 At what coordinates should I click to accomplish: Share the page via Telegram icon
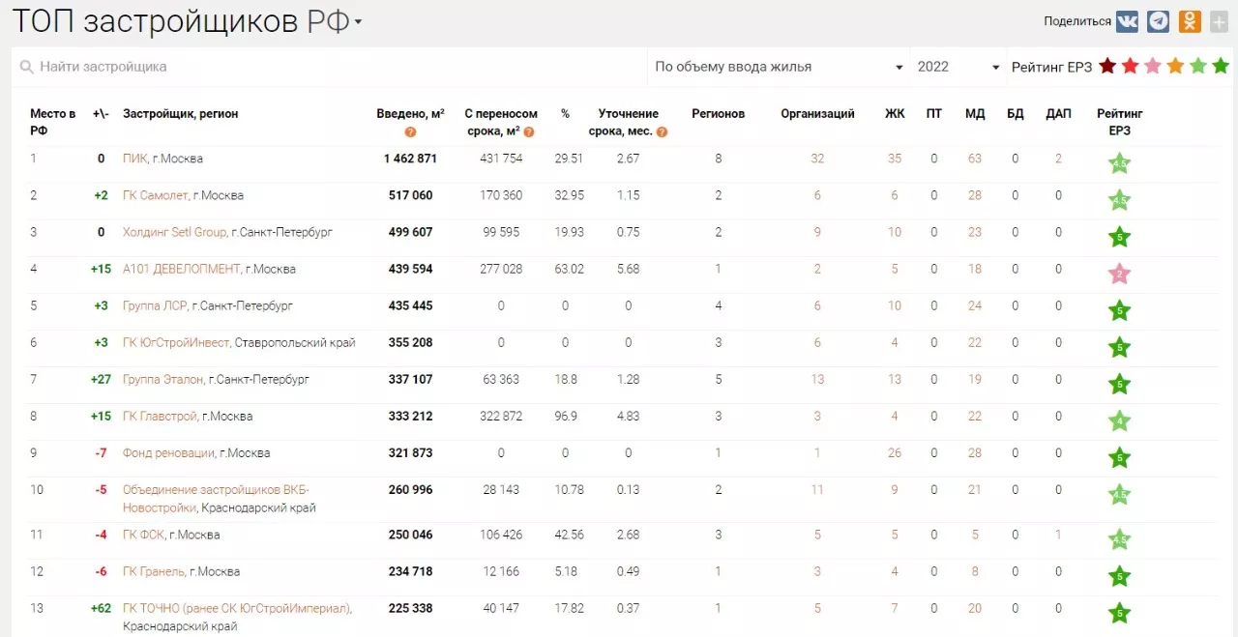[x=1158, y=21]
